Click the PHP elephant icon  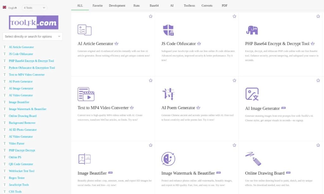tap(252, 30)
